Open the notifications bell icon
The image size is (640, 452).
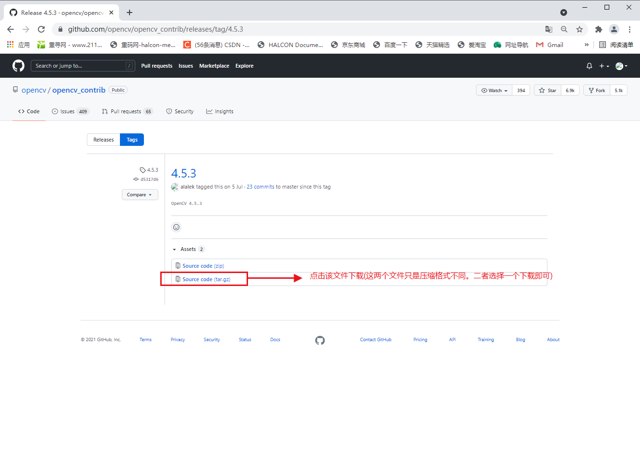589,66
